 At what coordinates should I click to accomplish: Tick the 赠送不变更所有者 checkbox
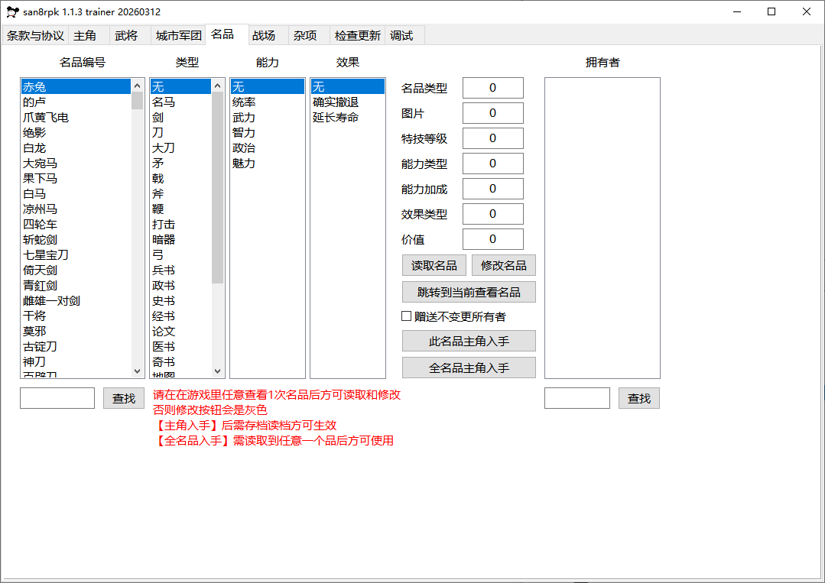[407, 316]
